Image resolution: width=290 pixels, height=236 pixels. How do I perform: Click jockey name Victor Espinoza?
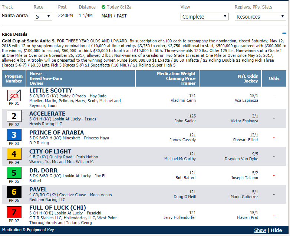tap(244, 121)
